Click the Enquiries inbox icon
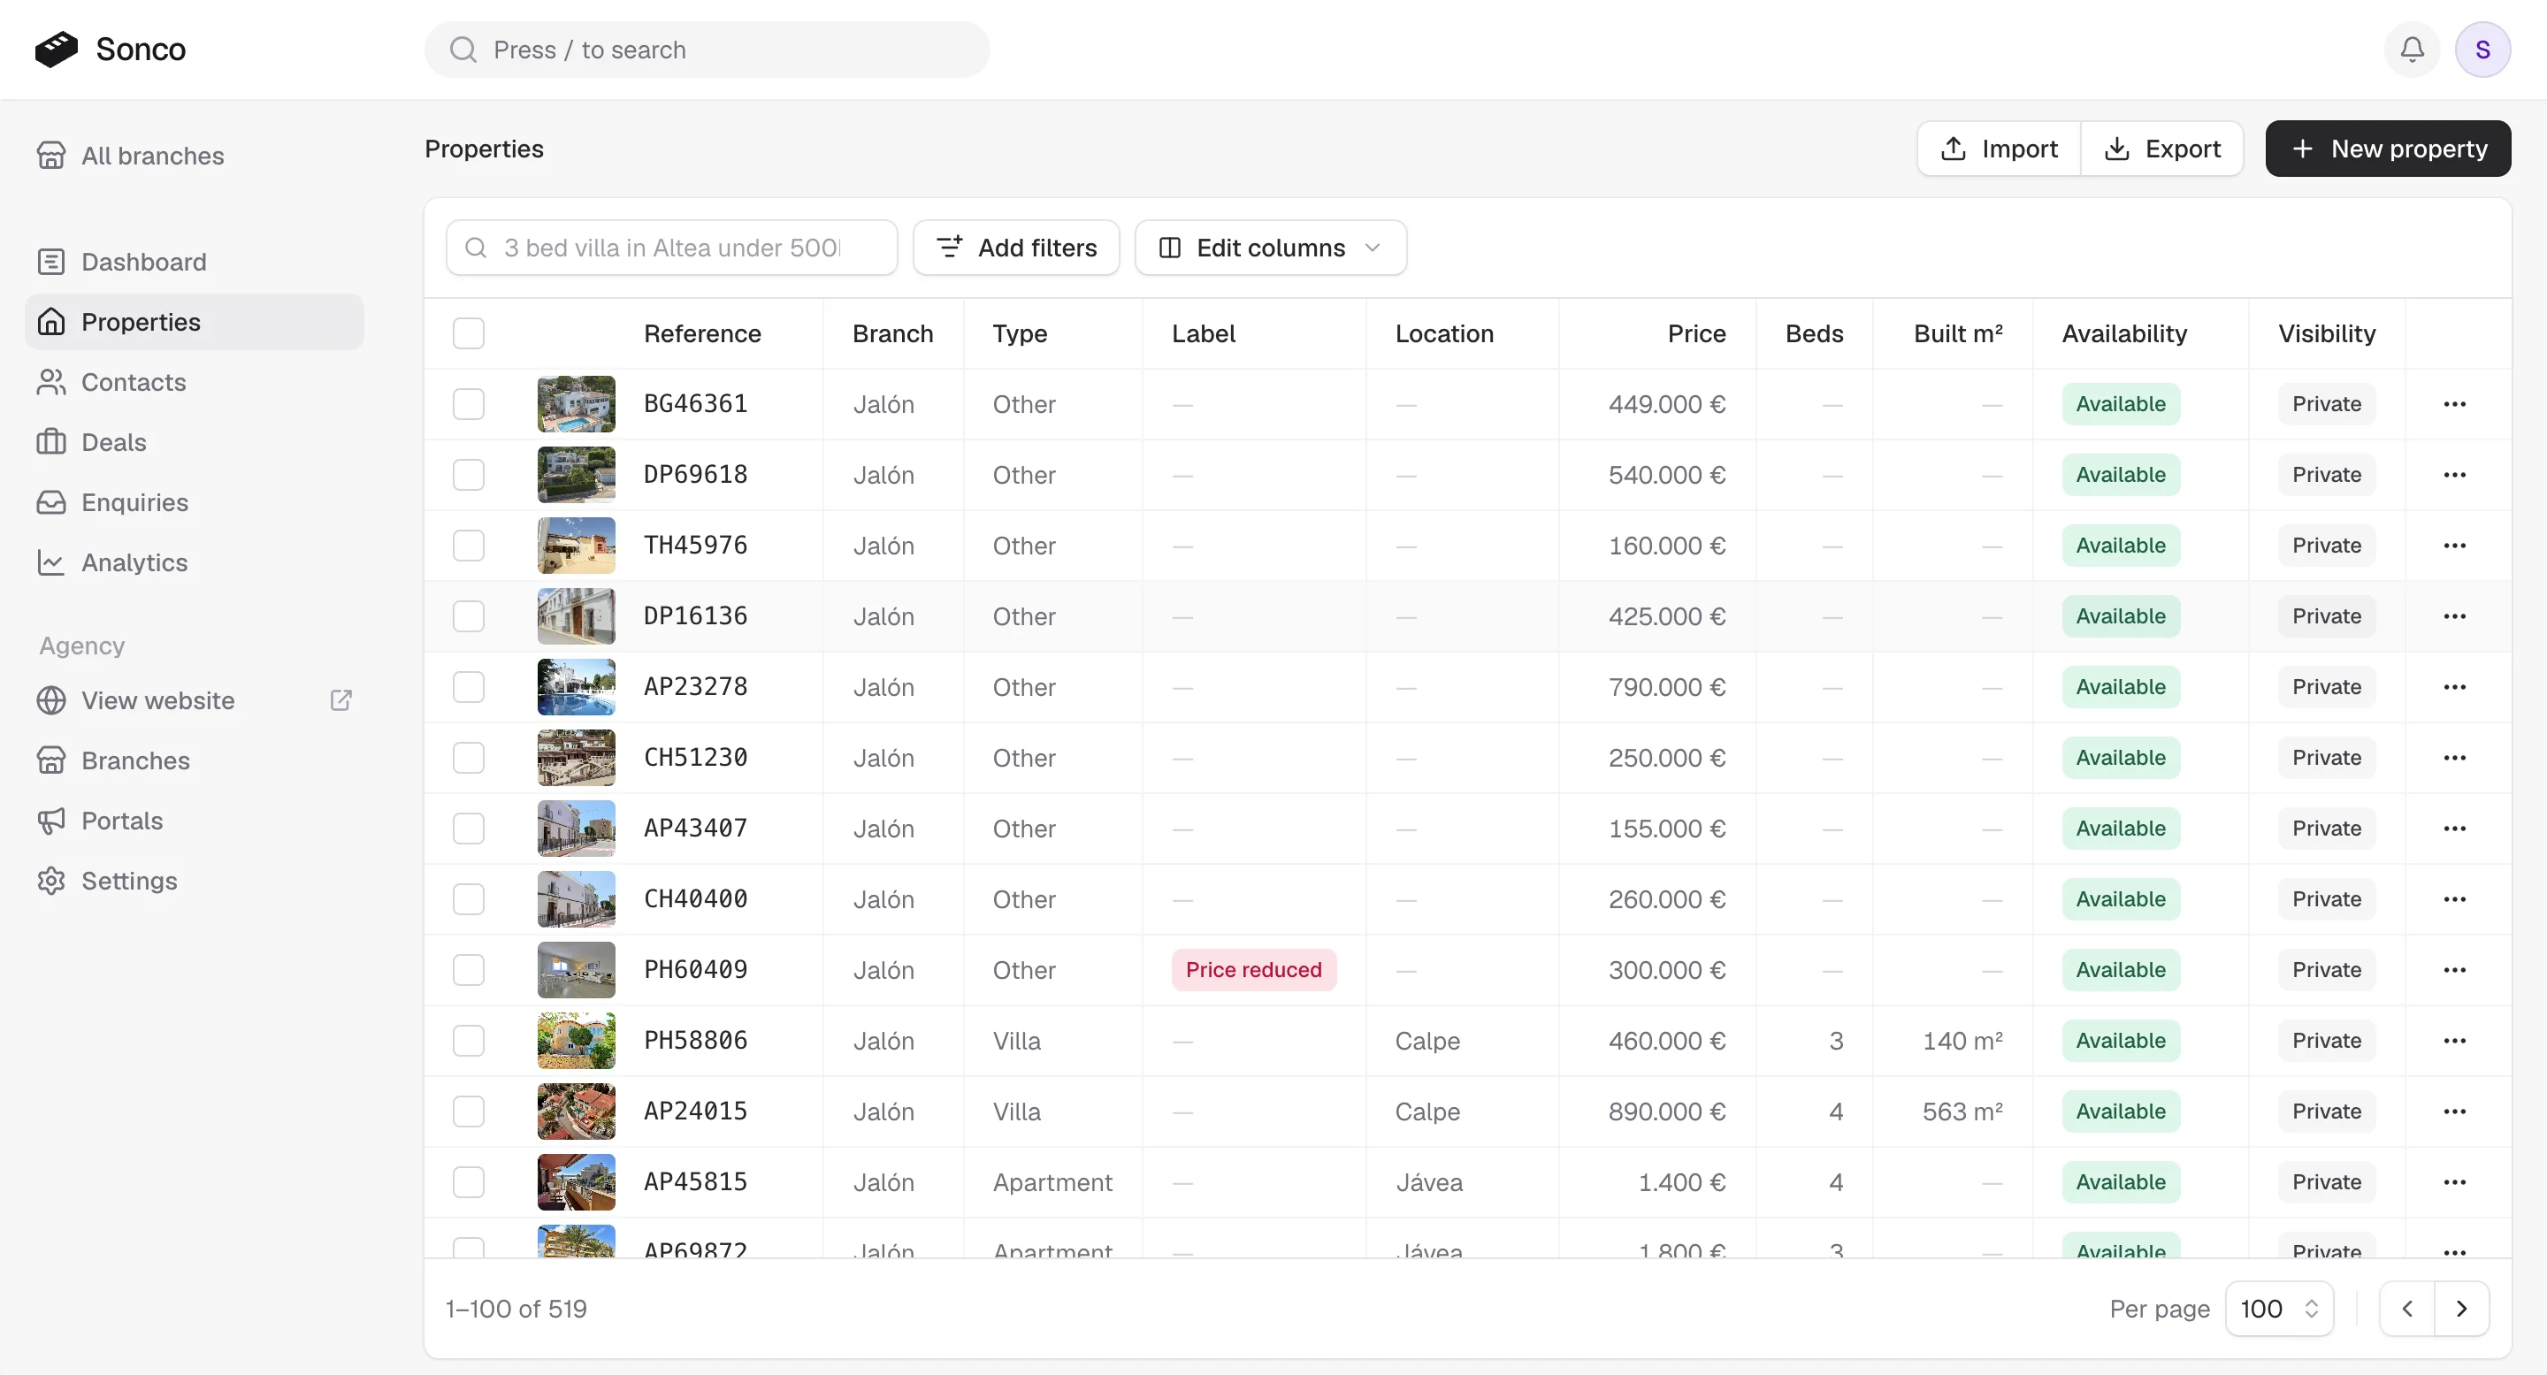 point(51,502)
